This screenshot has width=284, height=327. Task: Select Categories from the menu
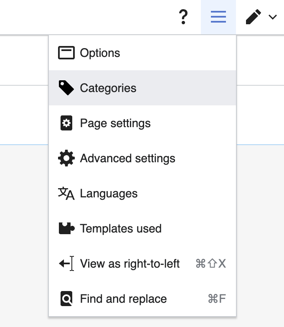(108, 88)
